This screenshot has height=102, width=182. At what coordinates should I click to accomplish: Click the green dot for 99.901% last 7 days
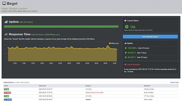pos(126,53)
